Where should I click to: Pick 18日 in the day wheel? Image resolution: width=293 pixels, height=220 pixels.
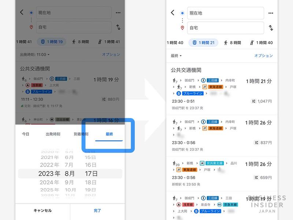(90, 182)
